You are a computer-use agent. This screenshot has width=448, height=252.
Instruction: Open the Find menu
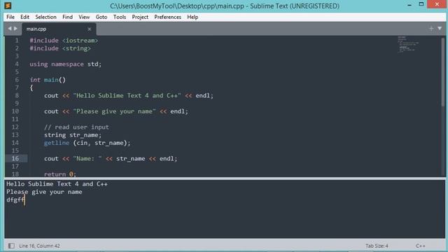(67, 17)
